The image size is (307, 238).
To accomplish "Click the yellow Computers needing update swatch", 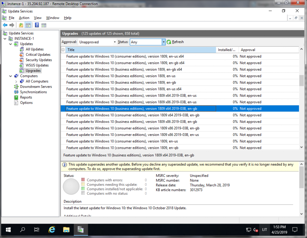I will (83, 184).
